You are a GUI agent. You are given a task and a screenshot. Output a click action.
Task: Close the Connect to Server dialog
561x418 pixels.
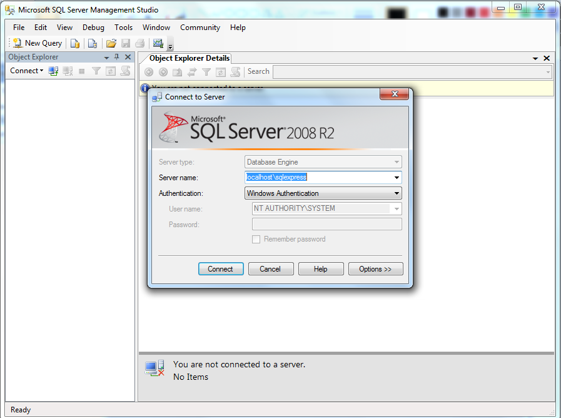[x=394, y=94]
